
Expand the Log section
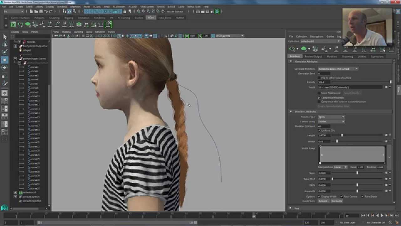(x=291, y=208)
